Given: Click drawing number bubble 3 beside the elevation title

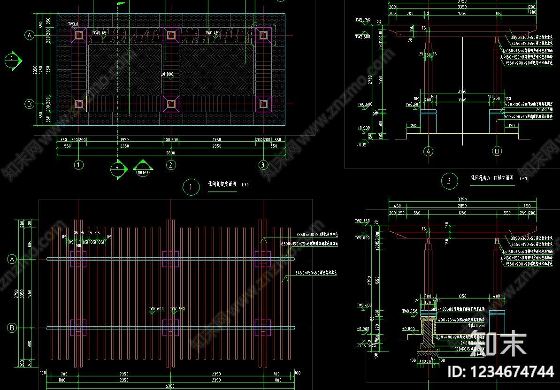Looking at the screenshot, I should point(449,181).
